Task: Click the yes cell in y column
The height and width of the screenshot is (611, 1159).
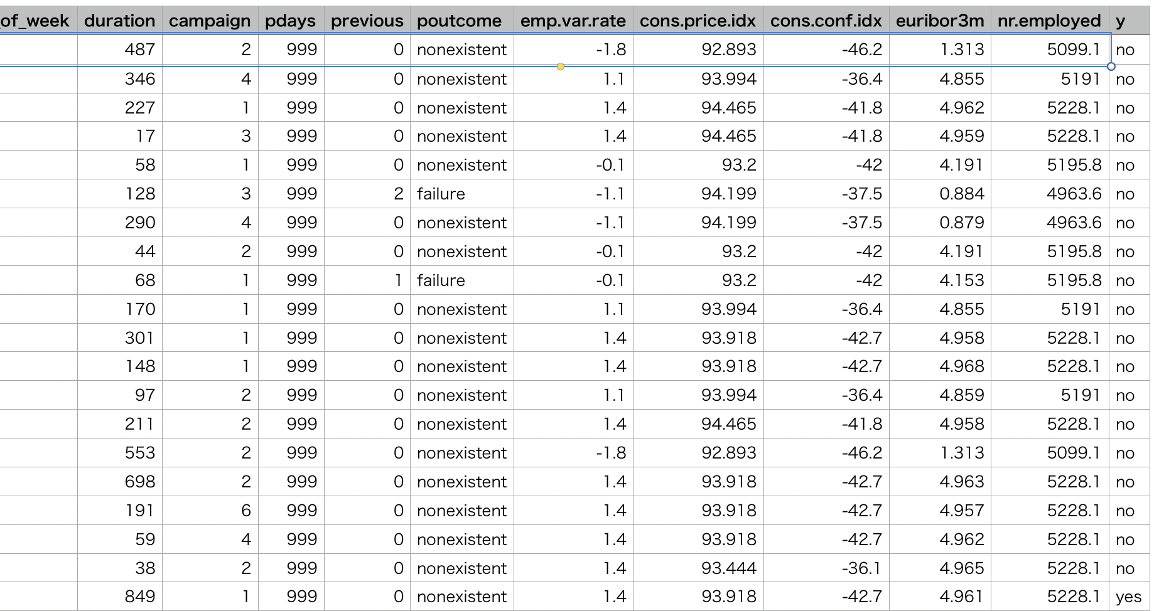Action: click(x=1129, y=597)
